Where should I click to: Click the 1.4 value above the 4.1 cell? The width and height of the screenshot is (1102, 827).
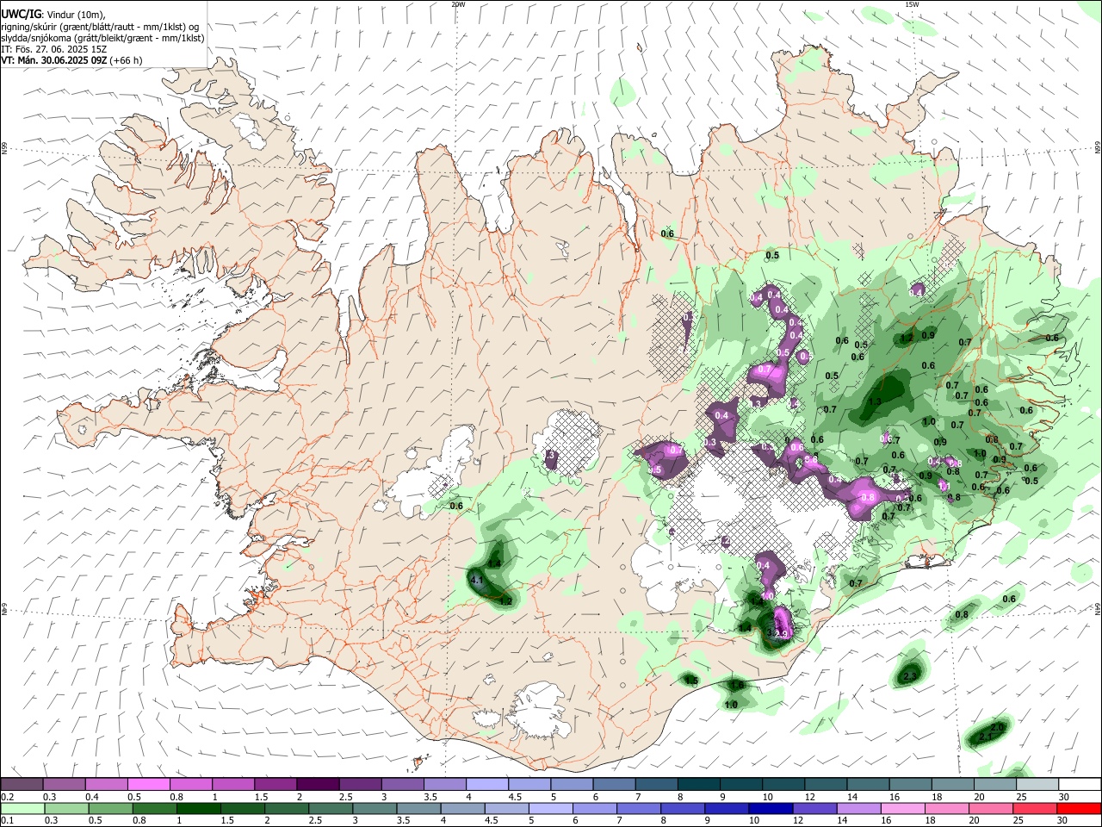pyautogui.click(x=494, y=563)
